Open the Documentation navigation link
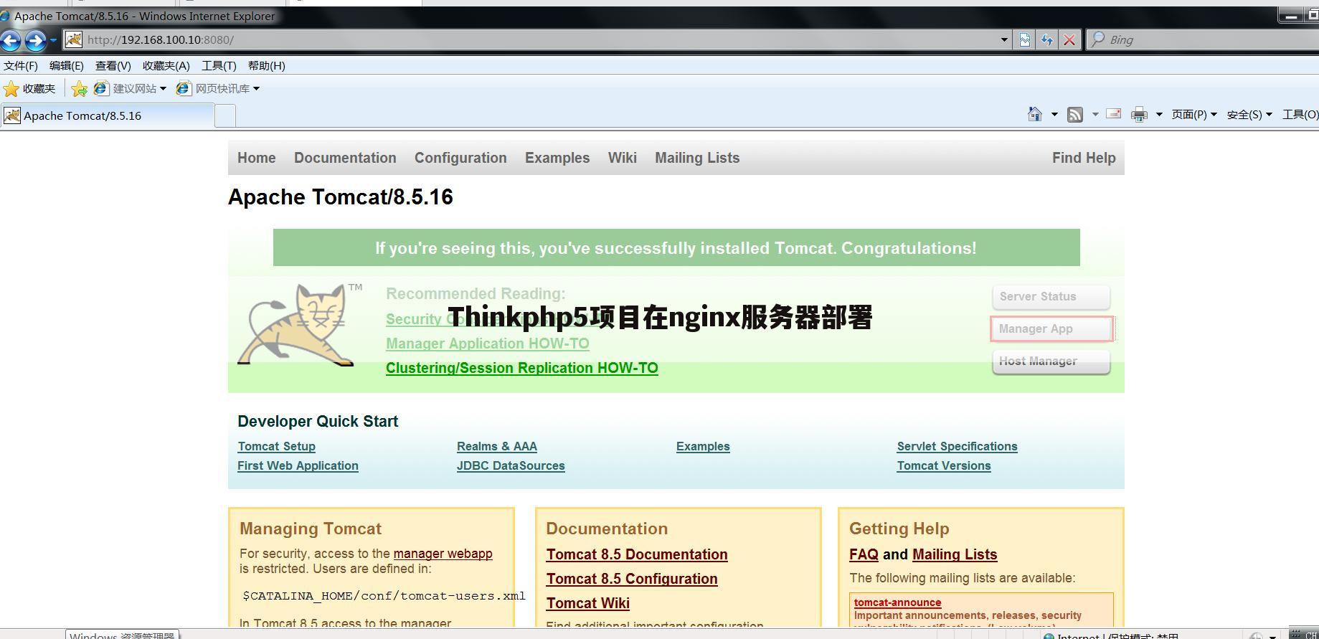This screenshot has height=639, width=1319. pos(345,158)
